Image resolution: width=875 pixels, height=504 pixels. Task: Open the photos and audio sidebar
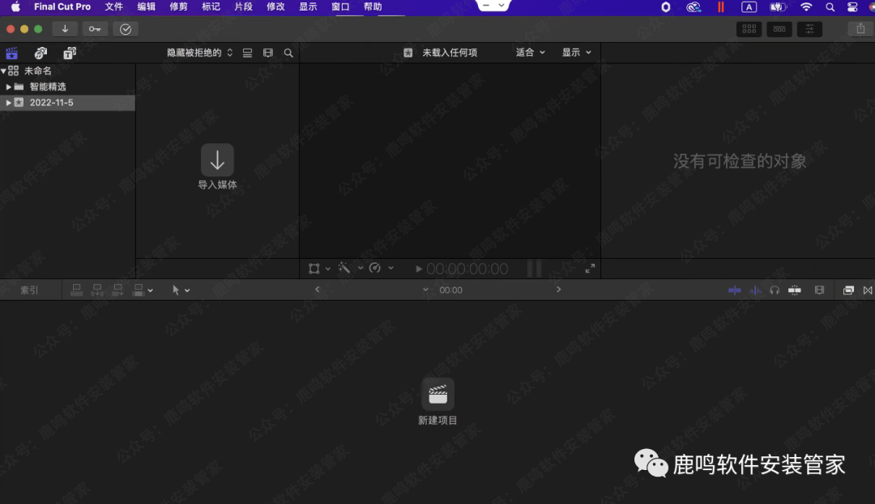click(x=41, y=53)
